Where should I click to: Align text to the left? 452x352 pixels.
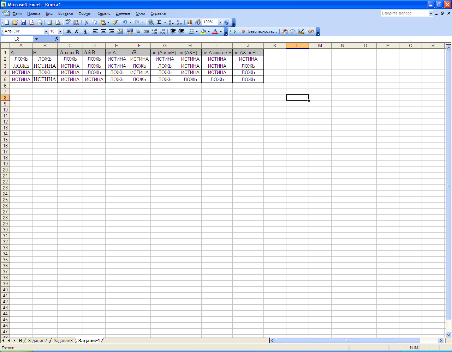click(95, 31)
